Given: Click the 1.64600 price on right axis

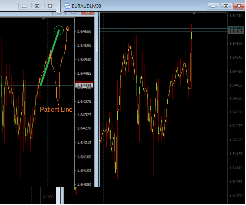Looking at the screenshot, I should [236, 43].
